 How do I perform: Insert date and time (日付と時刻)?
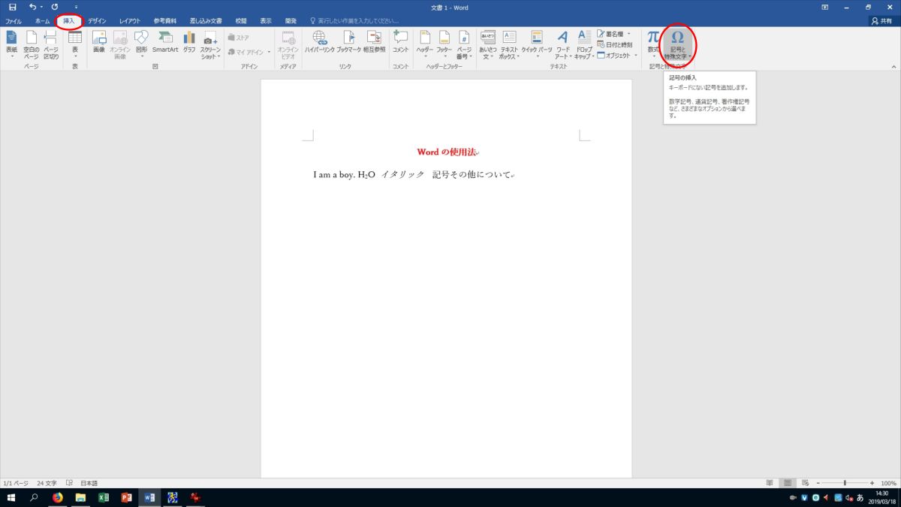point(614,44)
